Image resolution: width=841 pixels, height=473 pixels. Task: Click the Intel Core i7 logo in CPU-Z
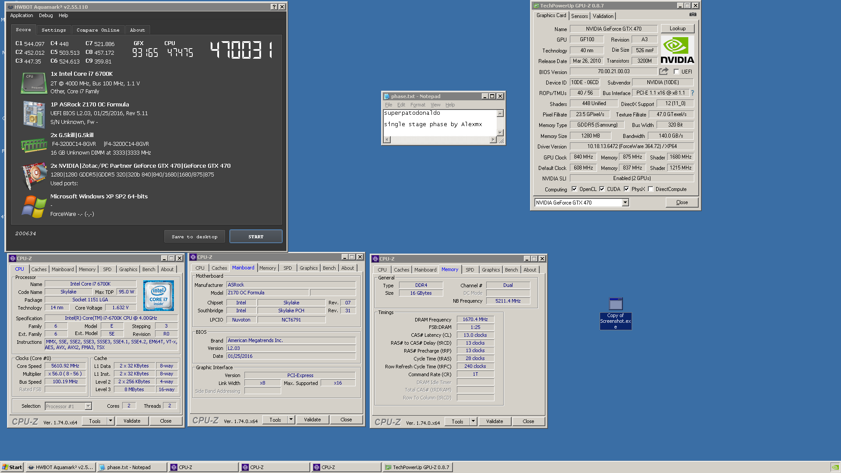[159, 296]
